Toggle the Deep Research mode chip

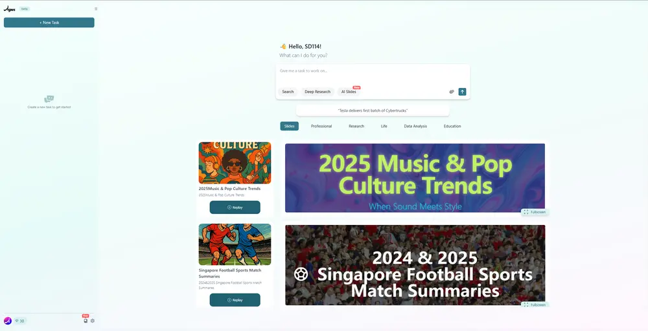(318, 92)
